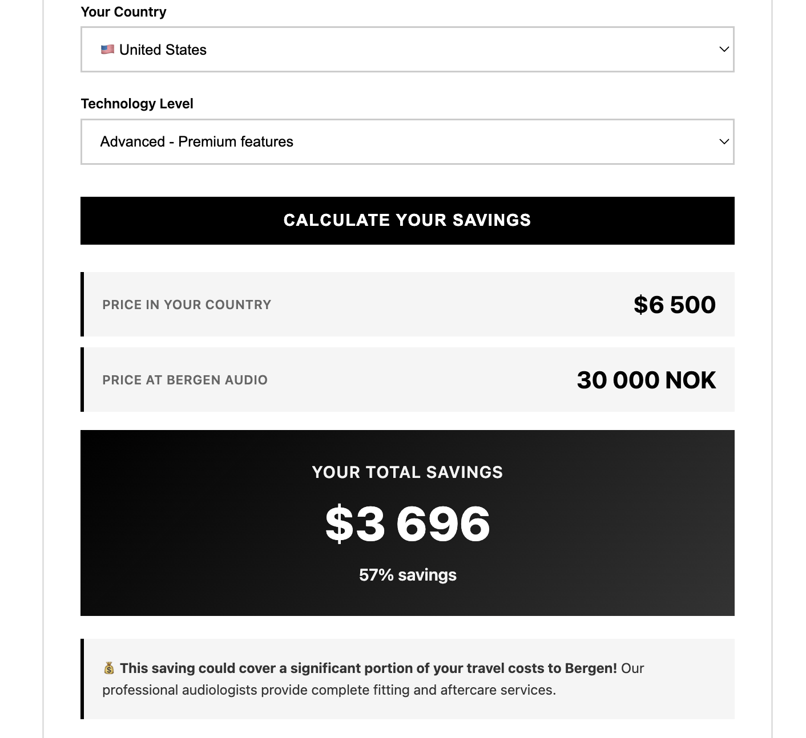Screen dimensions: 806x738
Task: Click the Technology Level label
Action: tap(137, 103)
